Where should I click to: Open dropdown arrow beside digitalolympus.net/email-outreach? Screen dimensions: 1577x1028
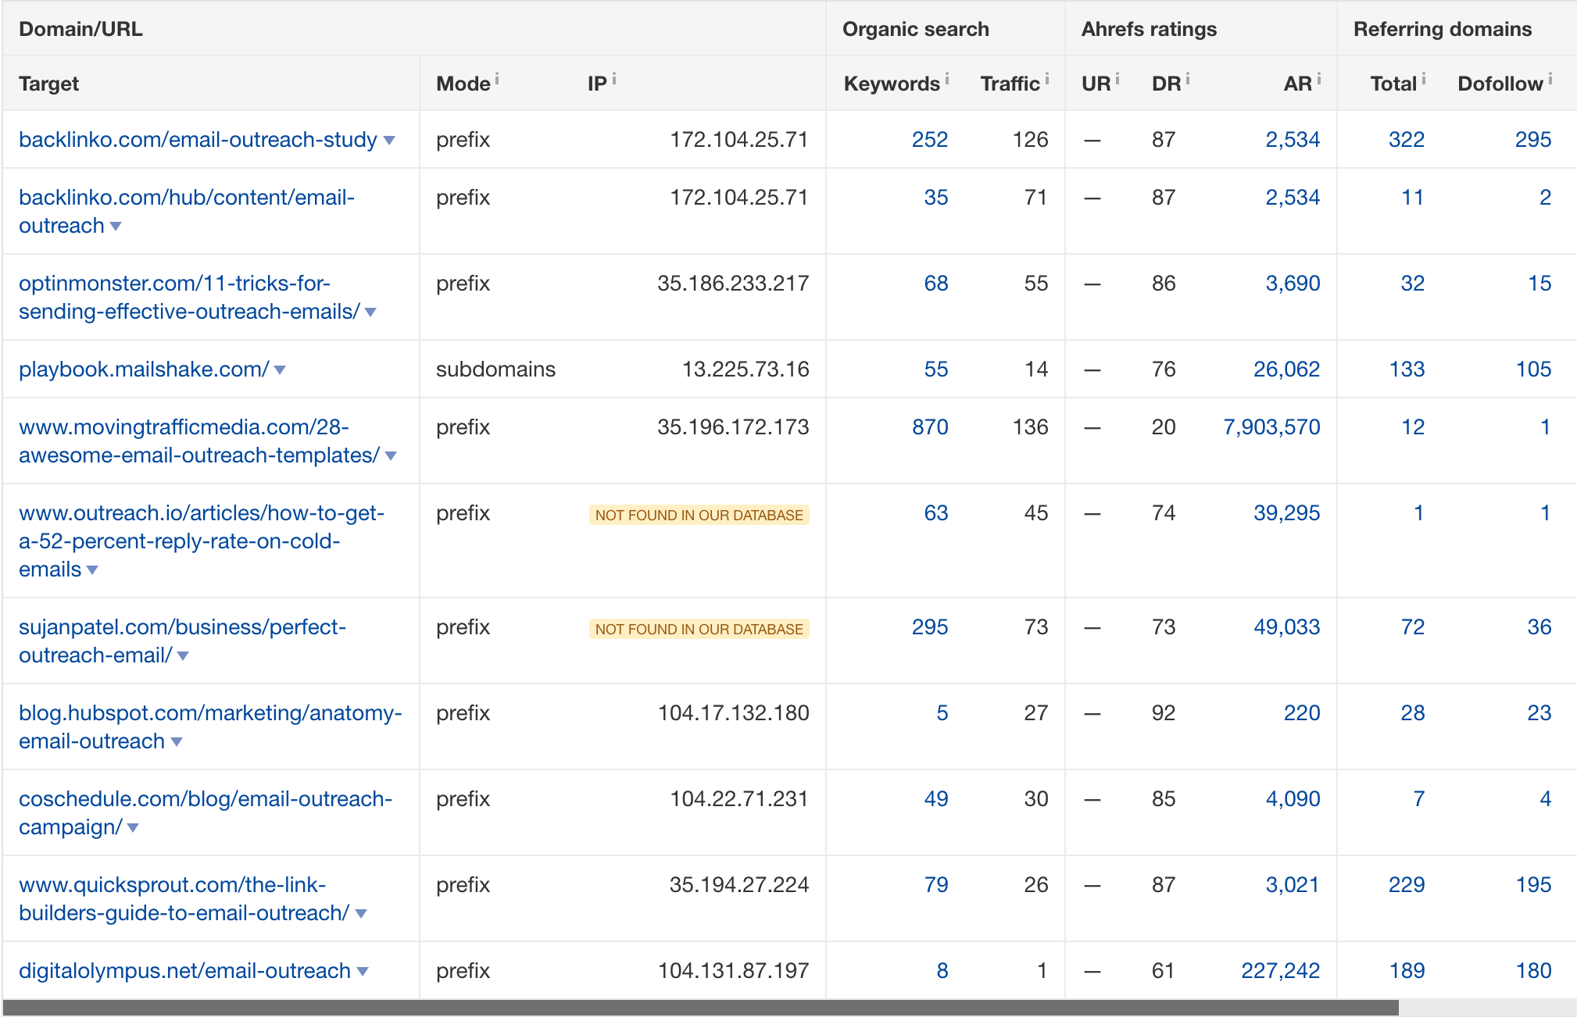[x=363, y=972]
